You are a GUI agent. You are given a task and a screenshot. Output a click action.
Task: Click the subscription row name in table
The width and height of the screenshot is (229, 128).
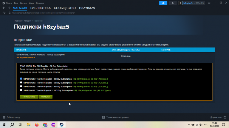(41, 55)
